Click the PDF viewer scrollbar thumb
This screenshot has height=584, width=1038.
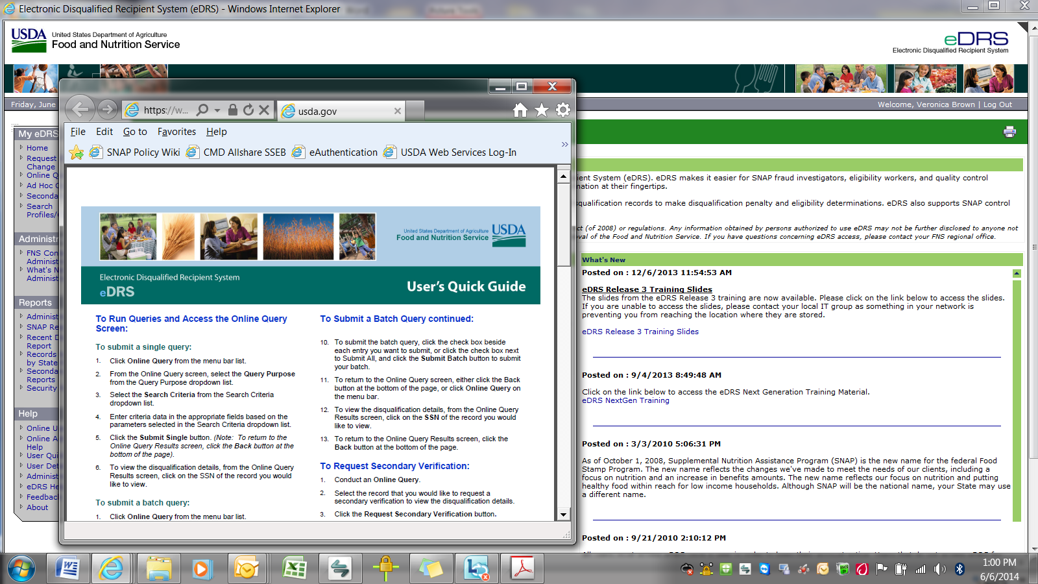click(x=563, y=225)
